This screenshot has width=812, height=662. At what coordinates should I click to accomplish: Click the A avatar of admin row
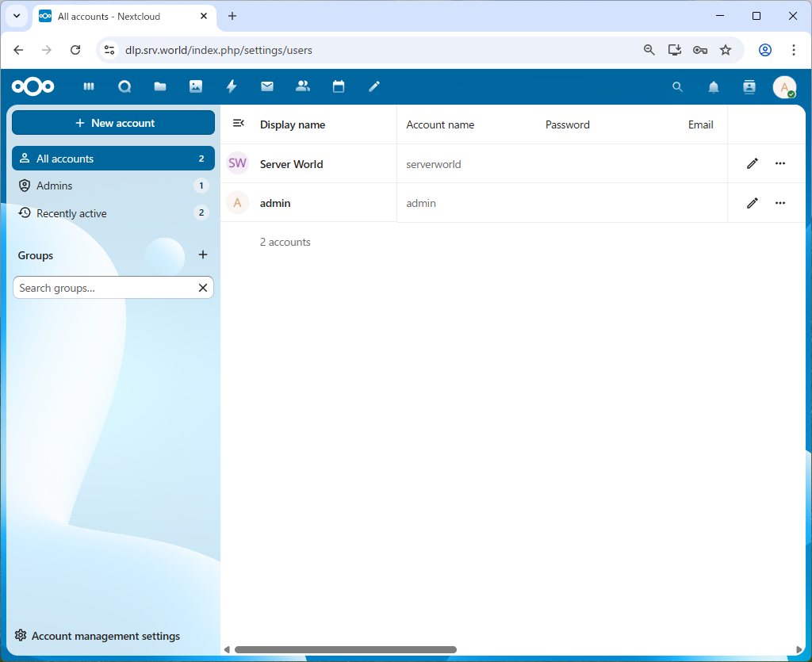tap(237, 203)
